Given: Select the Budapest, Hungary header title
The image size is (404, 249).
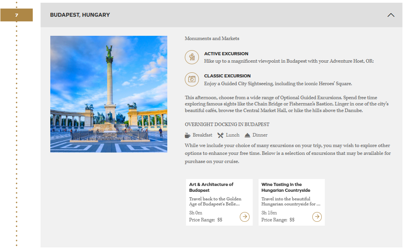Looking at the screenshot, I should (x=80, y=15).
